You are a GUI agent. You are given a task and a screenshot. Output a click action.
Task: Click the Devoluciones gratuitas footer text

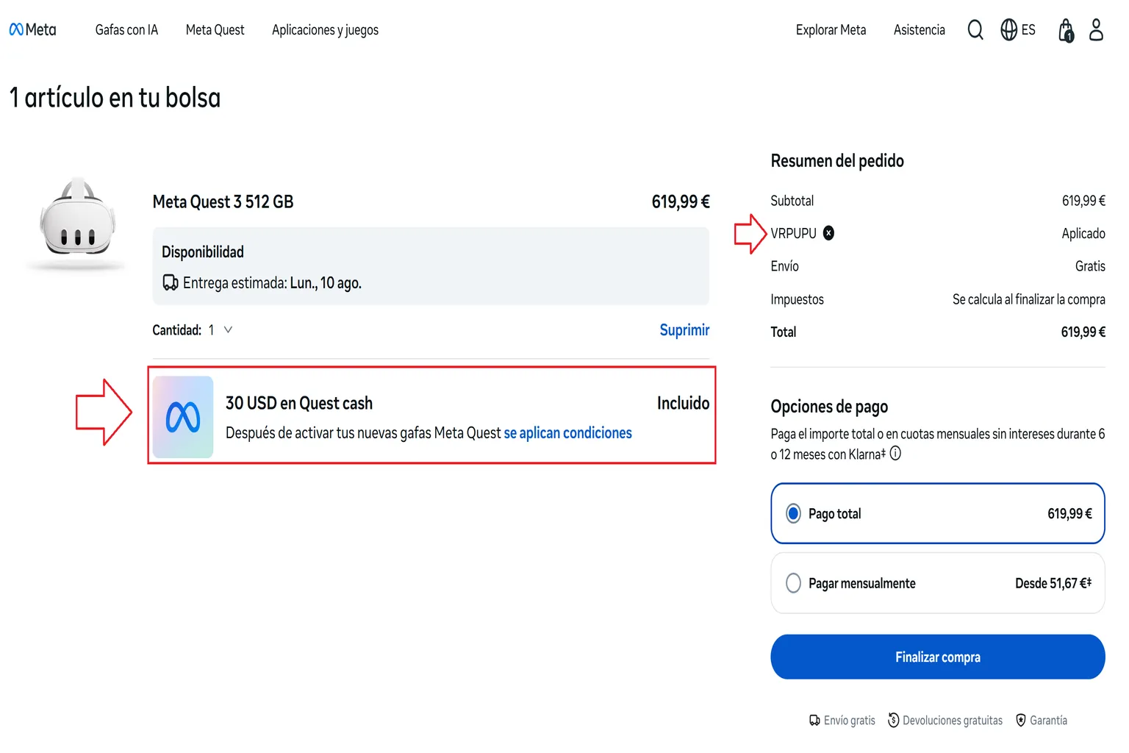(x=953, y=721)
